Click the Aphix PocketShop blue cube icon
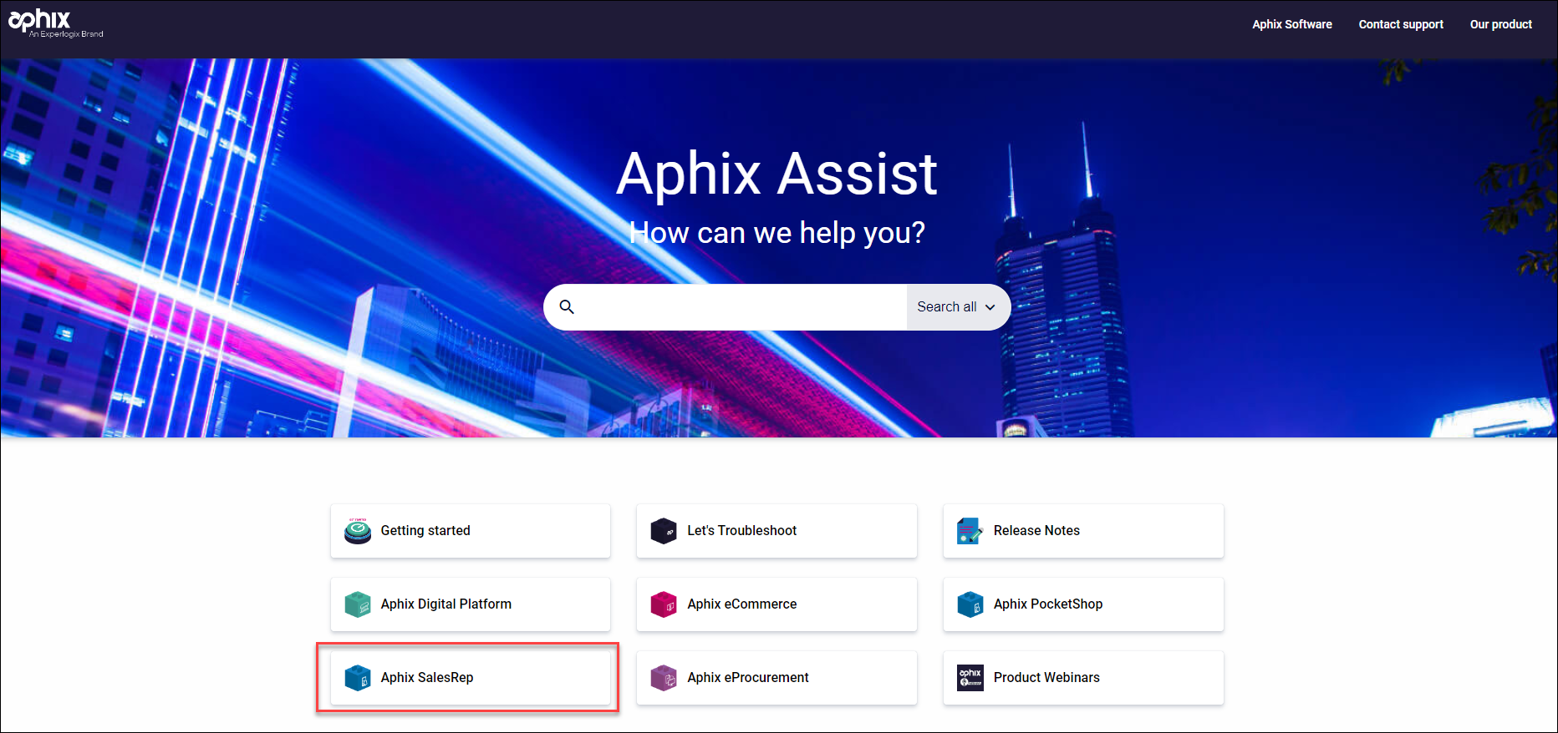Screen dimensions: 1558x733 pyautogui.click(x=970, y=604)
